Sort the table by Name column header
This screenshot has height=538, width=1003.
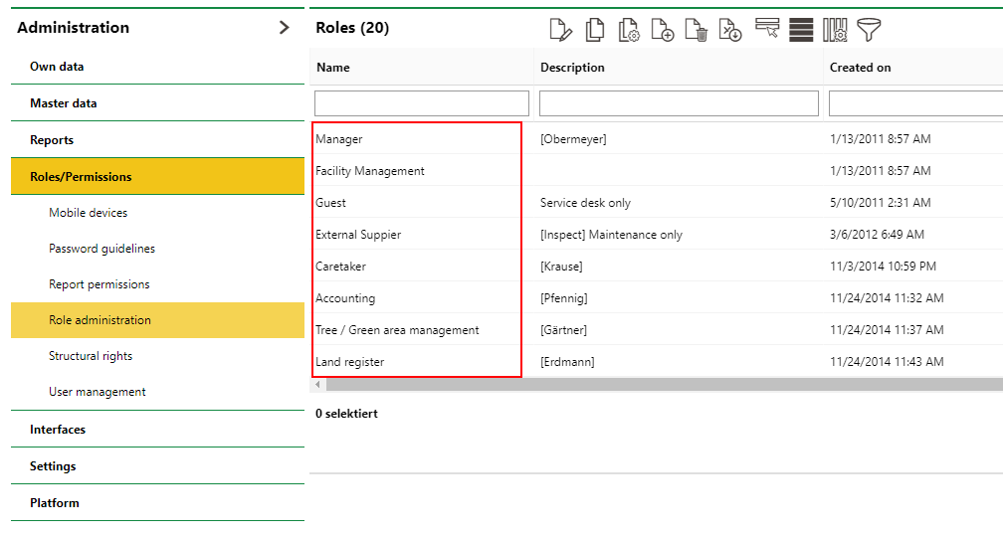click(x=333, y=68)
